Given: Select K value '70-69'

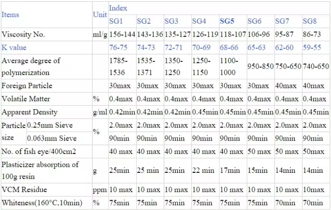Looking at the screenshot, I should click(201, 47).
